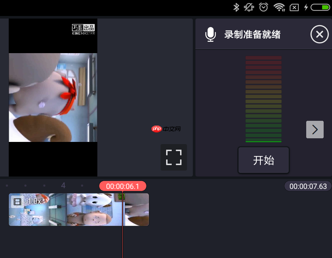
Task: Tap the 开始 button to start recording
Action: pos(264,160)
